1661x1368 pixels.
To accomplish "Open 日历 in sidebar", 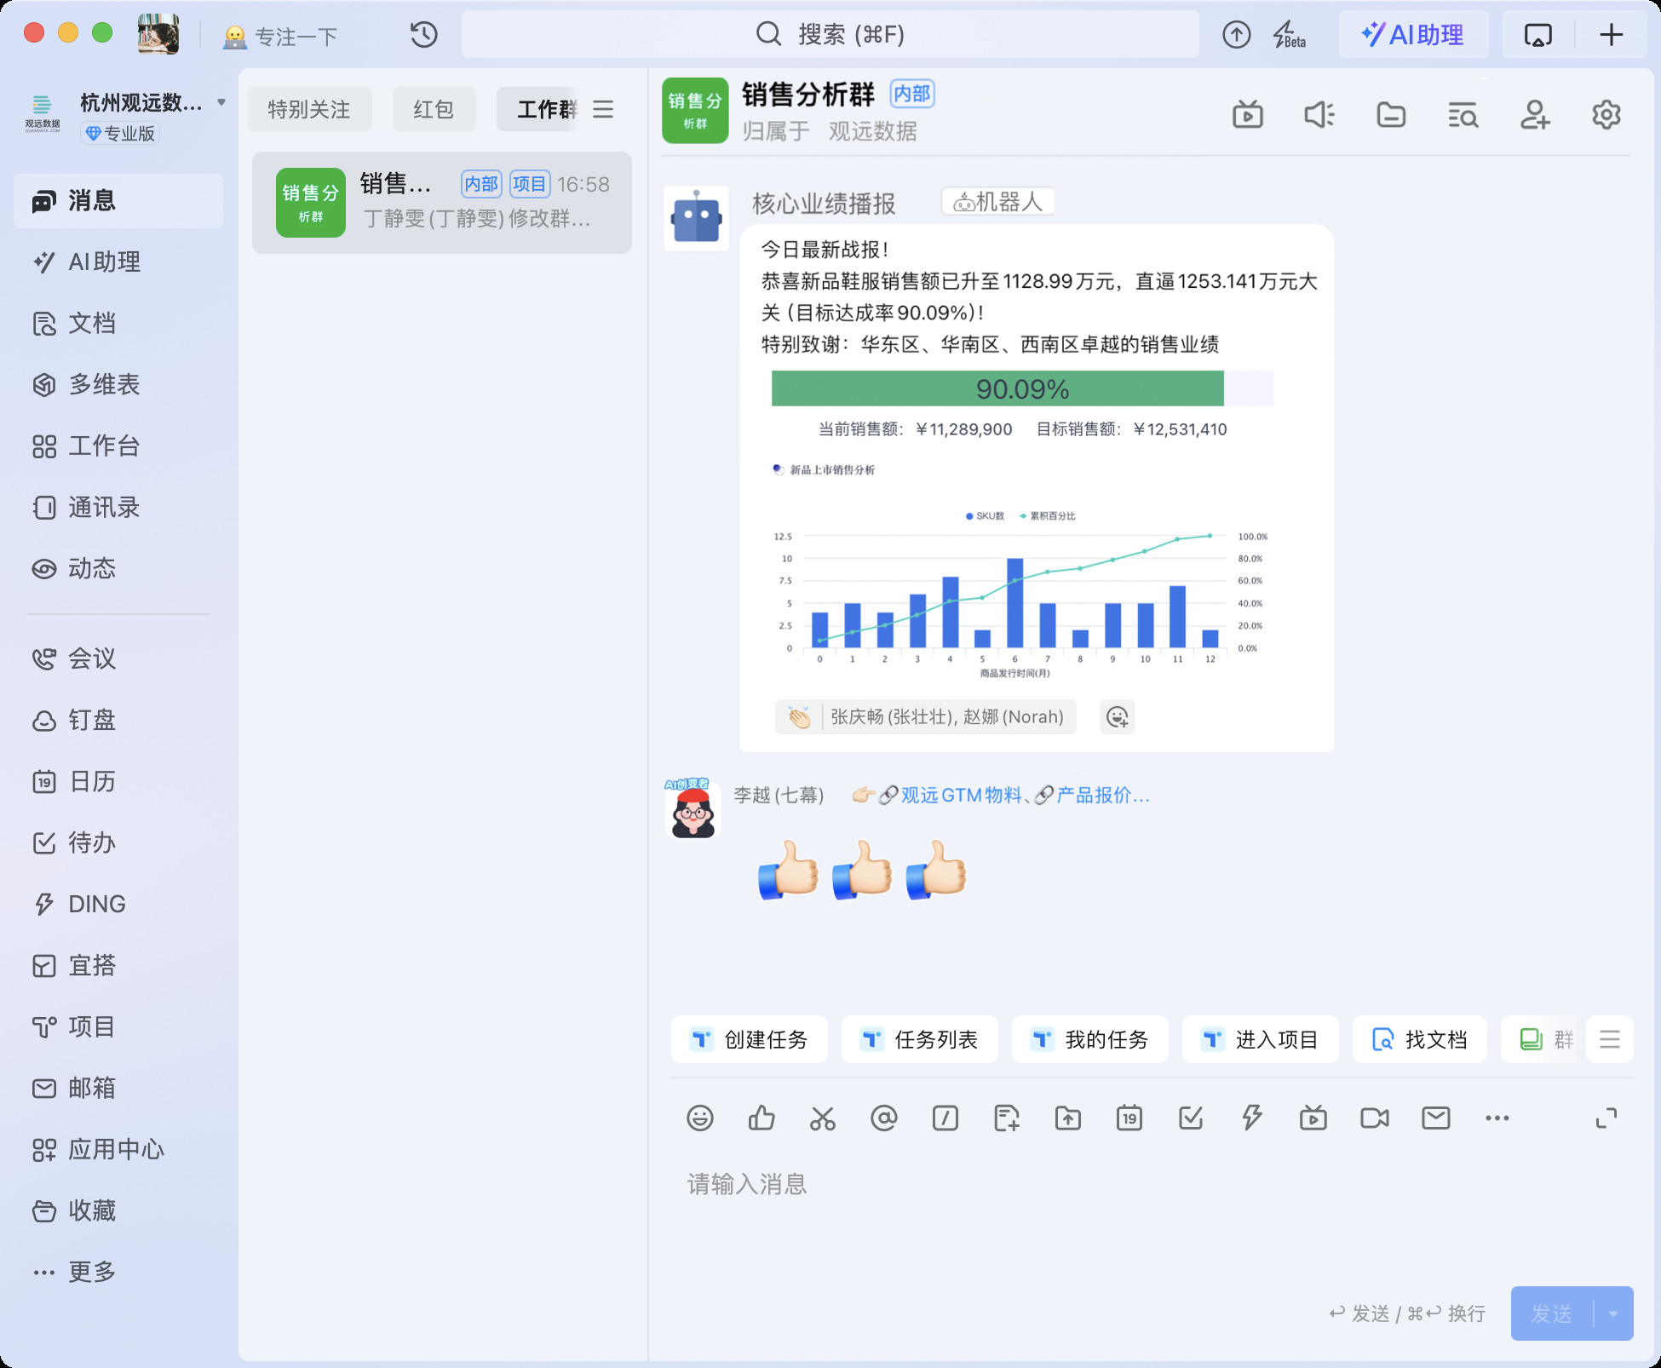I will 91,781.
